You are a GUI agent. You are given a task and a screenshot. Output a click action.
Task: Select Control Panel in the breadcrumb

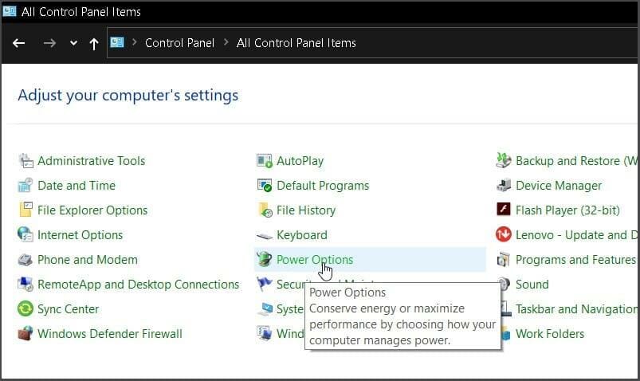click(x=179, y=43)
